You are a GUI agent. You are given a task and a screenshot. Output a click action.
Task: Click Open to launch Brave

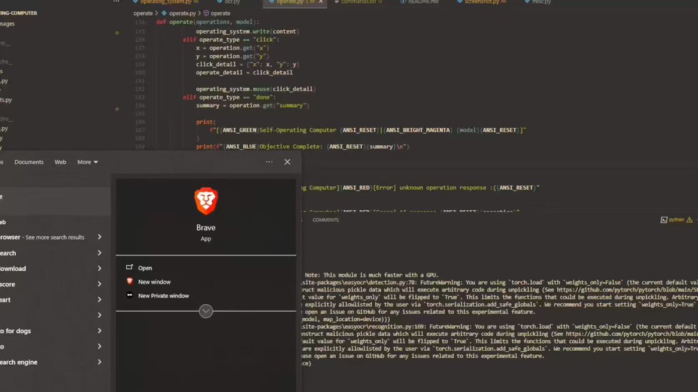[145, 268]
